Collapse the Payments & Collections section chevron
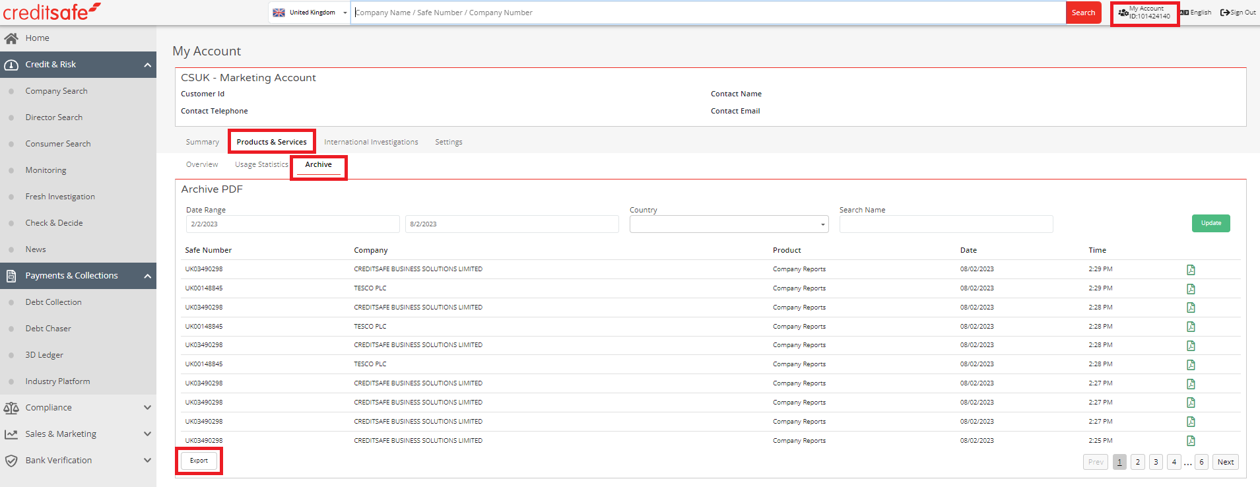This screenshot has width=1260, height=487. 147,276
